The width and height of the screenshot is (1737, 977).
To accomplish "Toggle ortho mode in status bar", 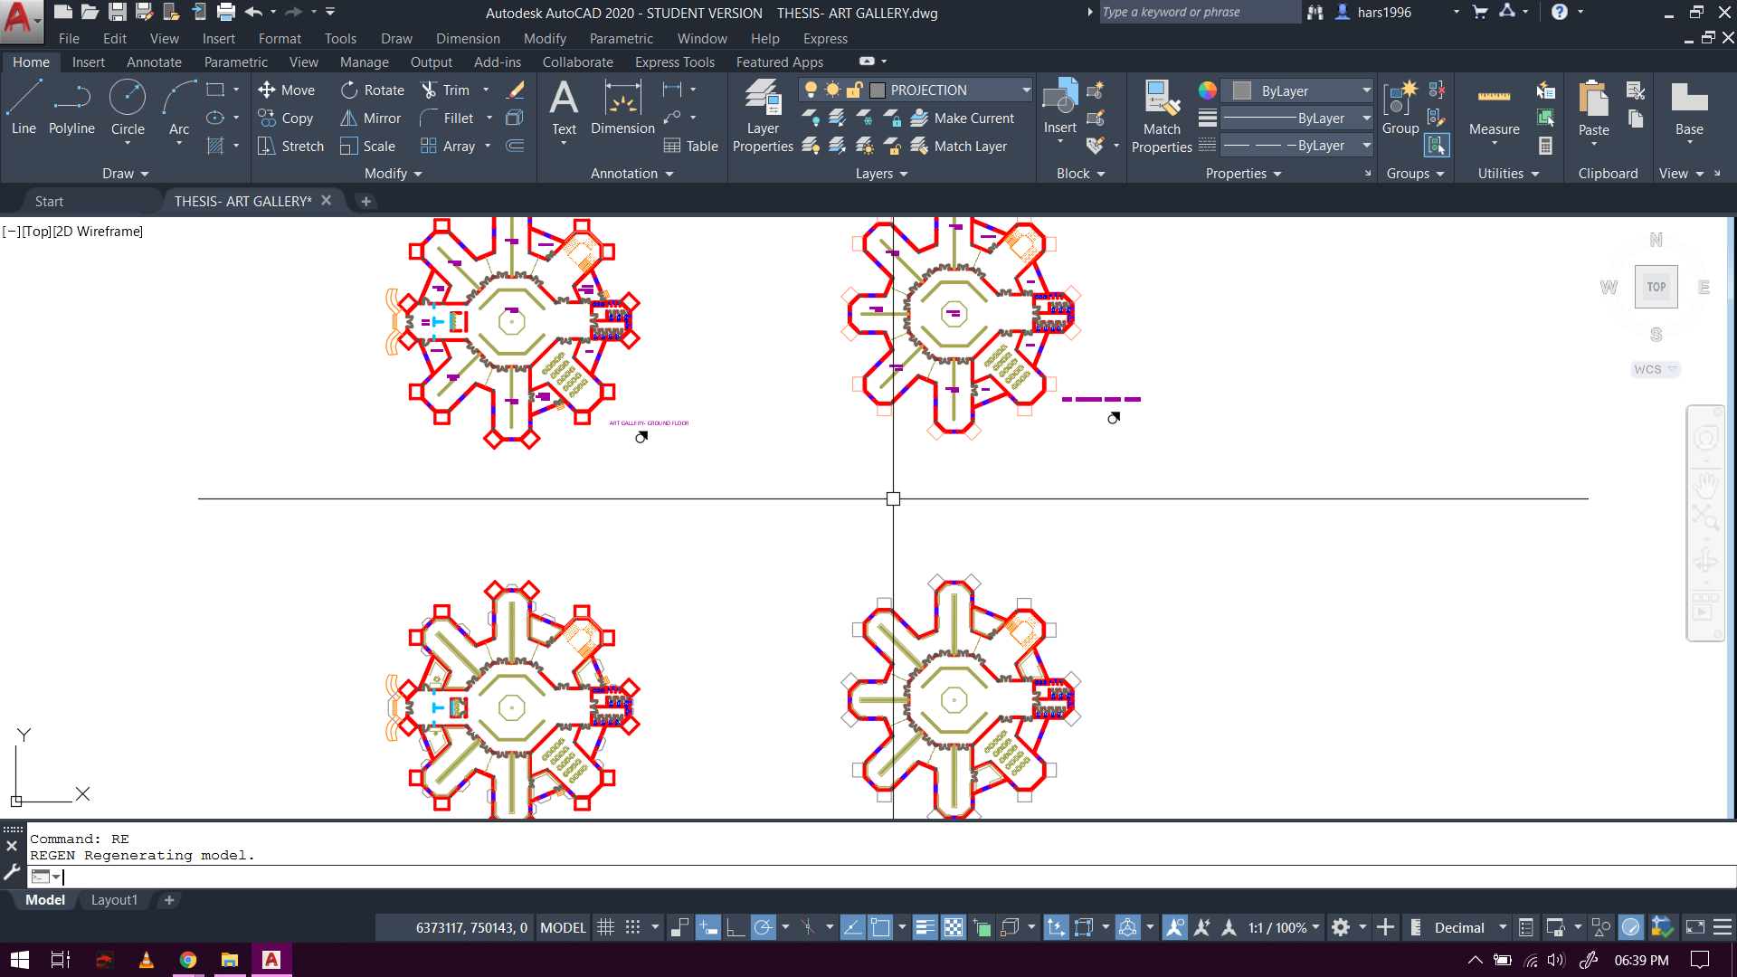I will coord(736,927).
